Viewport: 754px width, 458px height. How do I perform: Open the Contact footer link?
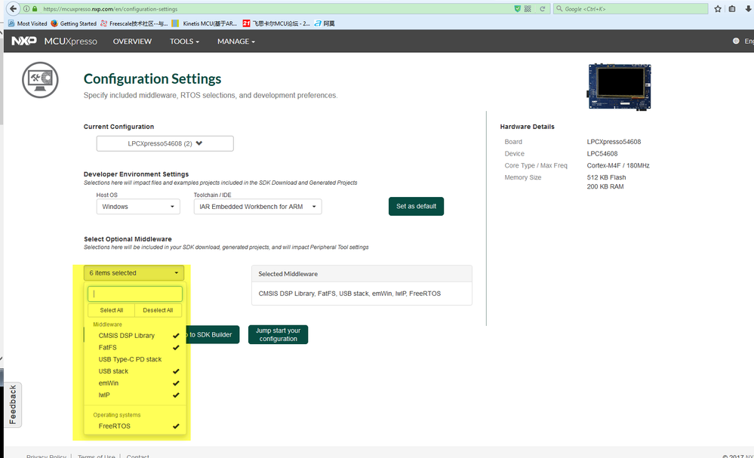click(137, 456)
